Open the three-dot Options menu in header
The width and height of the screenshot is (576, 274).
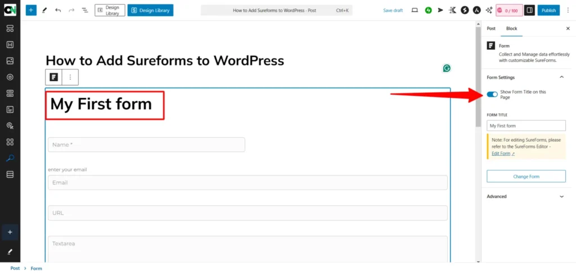[x=568, y=10]
